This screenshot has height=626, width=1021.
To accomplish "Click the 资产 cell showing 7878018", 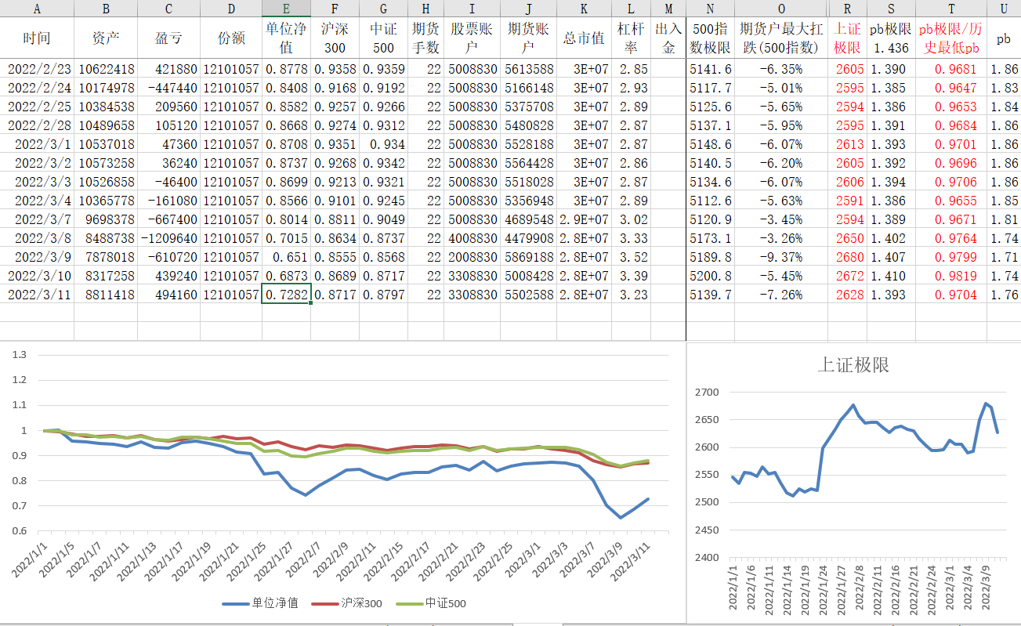I will (106, 257).
